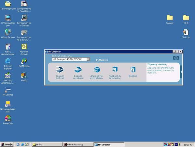
Task: Select Τα έγγραφά μου desktop icon
Action: [x=8, y=5]
